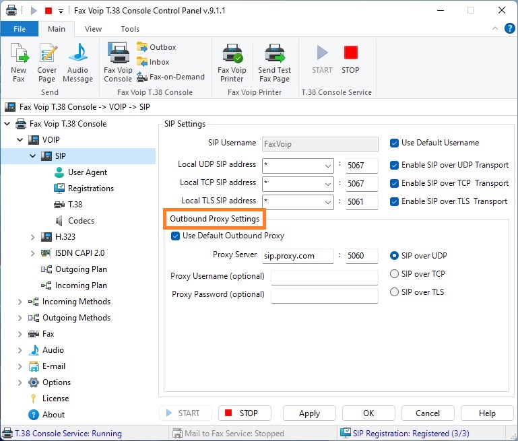Select the T.38 tree node
The height and width of the screenshot is (441, 518).
click(68, 204)
